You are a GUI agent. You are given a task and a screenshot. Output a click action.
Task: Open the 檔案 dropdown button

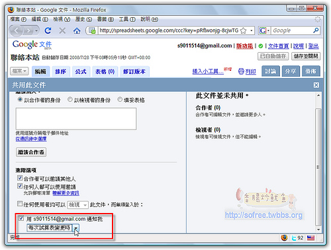pos(19,71)
